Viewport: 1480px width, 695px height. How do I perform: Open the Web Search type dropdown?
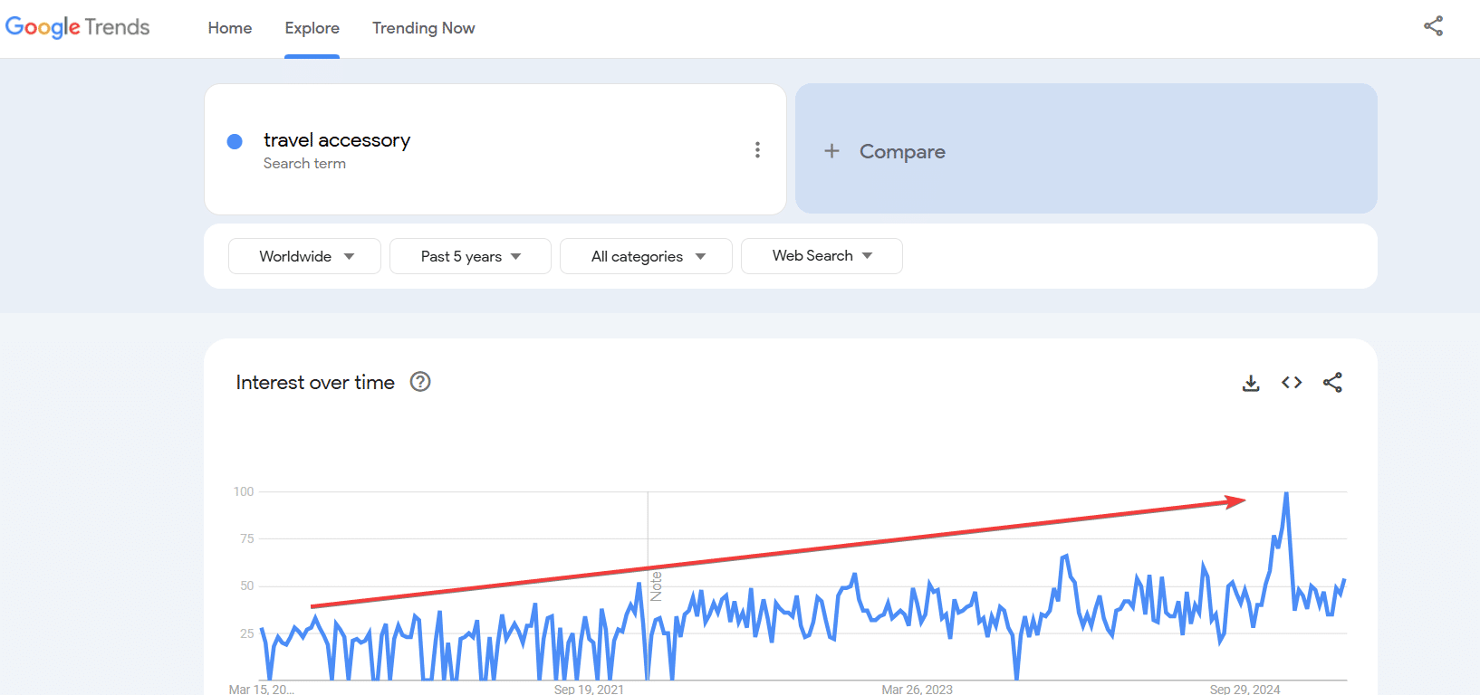[x=822, y=256]
